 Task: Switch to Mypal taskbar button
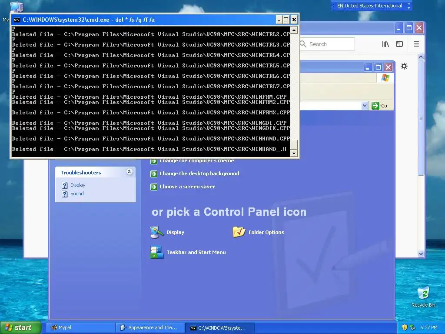coord(80,328)
